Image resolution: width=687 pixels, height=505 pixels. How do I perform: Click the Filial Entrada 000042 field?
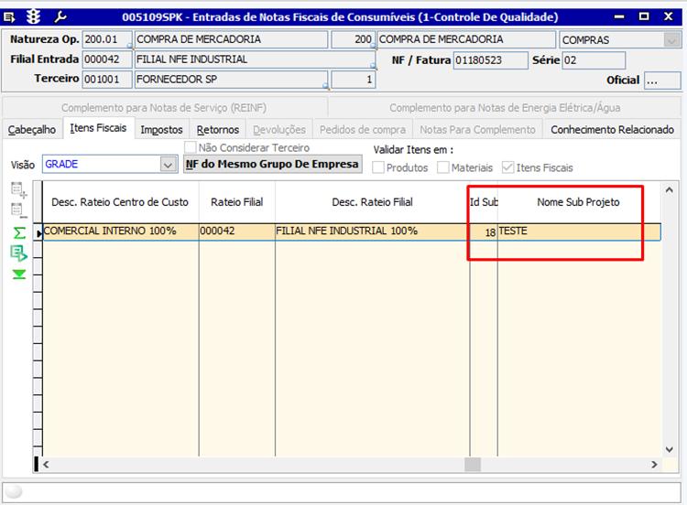[107, 59]
